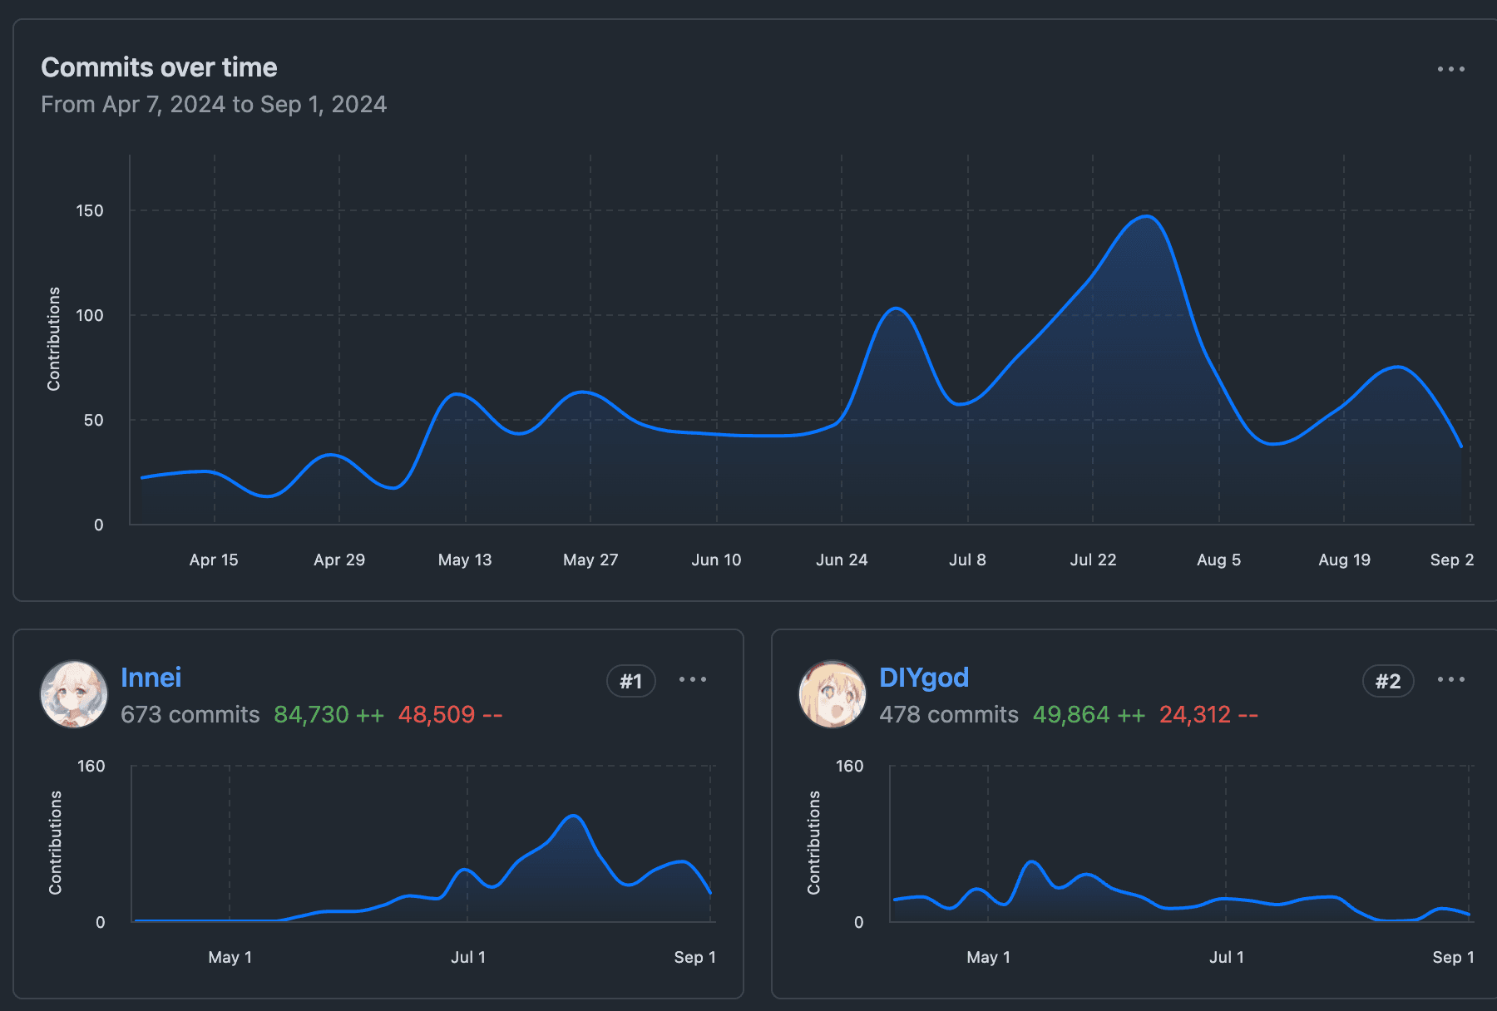This screenshot has width=1497, height=1011.
Task: Click the main chart's highest peak after Jul 22
Action: [1147, 217]
